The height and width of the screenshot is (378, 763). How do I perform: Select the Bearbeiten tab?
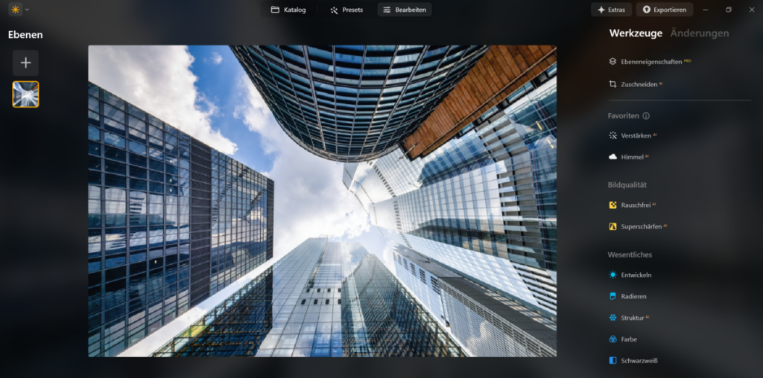point(405,10)
